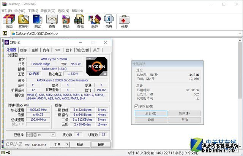This screenshot has width=243, height=156.
Task: Click the Repair (修复) first-aid icon
Action: coord(125,21)
